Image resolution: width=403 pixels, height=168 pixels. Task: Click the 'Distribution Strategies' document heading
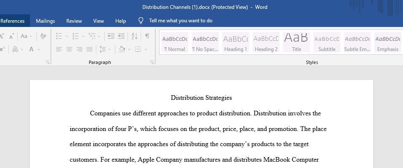pos(201,98)
